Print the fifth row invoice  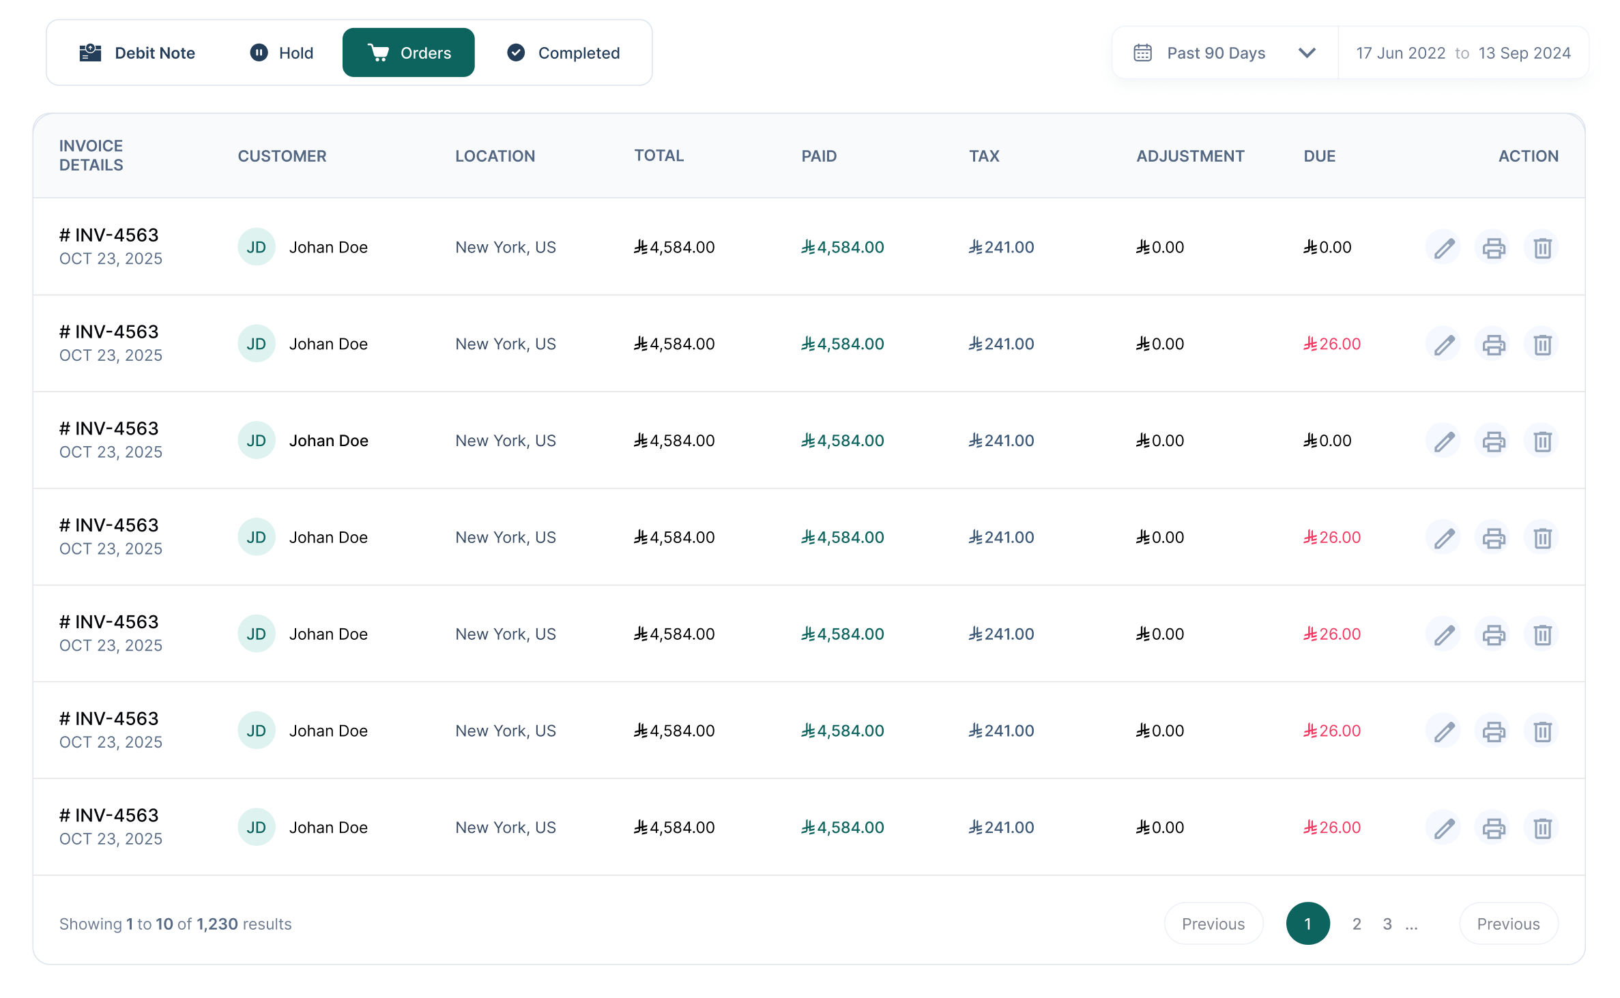(1493, 635)
